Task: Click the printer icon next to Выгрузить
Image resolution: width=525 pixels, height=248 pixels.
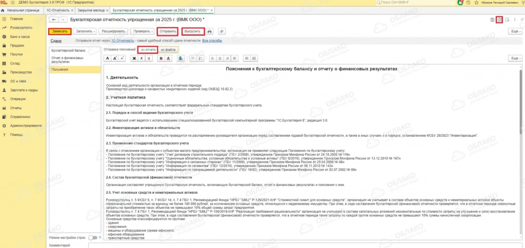Action: (x=210, y=31)
